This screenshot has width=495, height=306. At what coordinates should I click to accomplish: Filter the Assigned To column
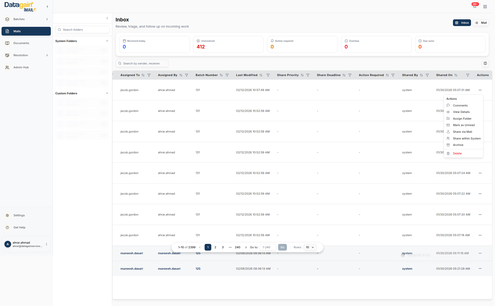click(x=149, y=75)
